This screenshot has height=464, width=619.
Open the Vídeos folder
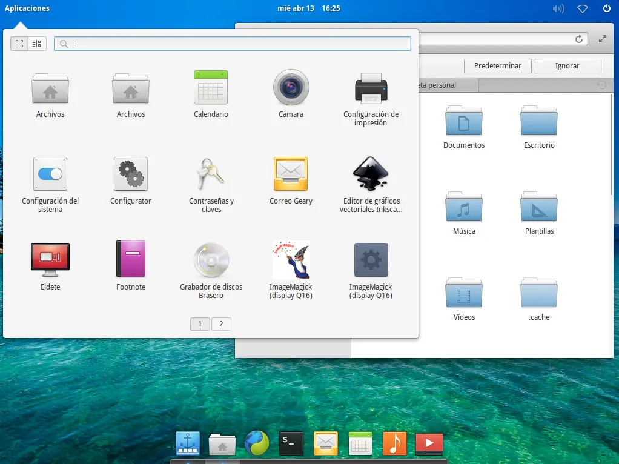464,293
